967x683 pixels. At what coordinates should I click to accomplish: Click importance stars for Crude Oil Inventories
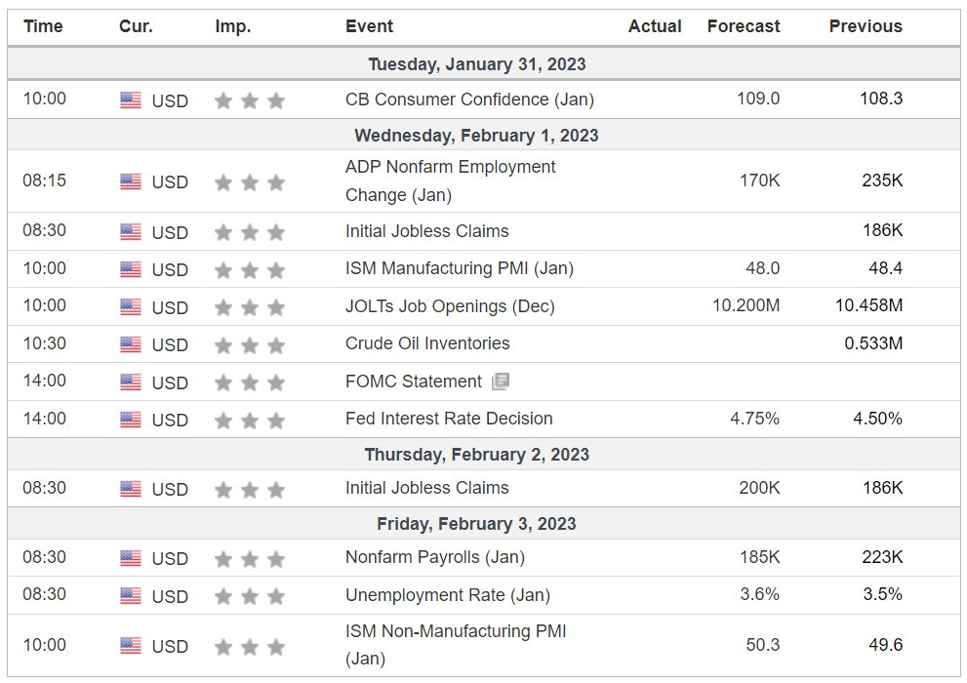250,345
